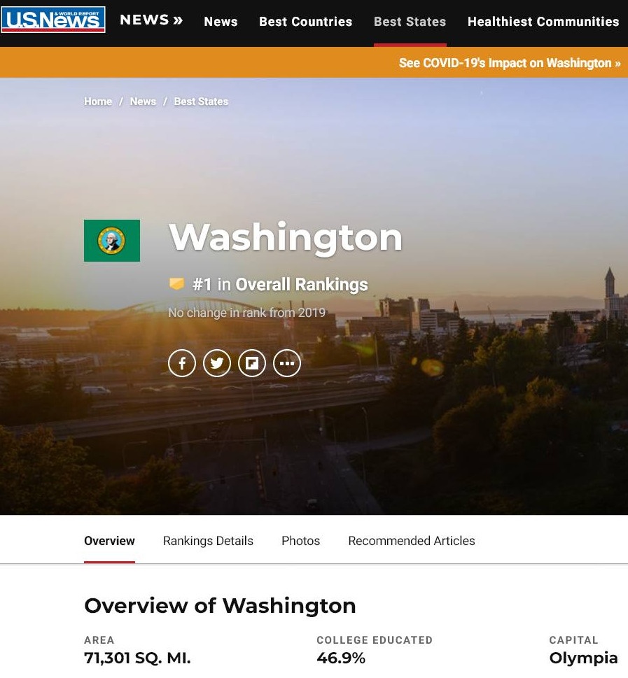Expand the NEWS » section menu
Image resolution: width=628 pixels, height=678 pixels.
151,20
